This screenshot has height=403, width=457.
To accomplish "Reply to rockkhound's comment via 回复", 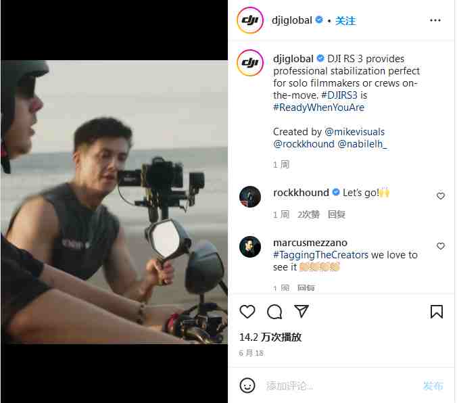I will coord(337,214).
